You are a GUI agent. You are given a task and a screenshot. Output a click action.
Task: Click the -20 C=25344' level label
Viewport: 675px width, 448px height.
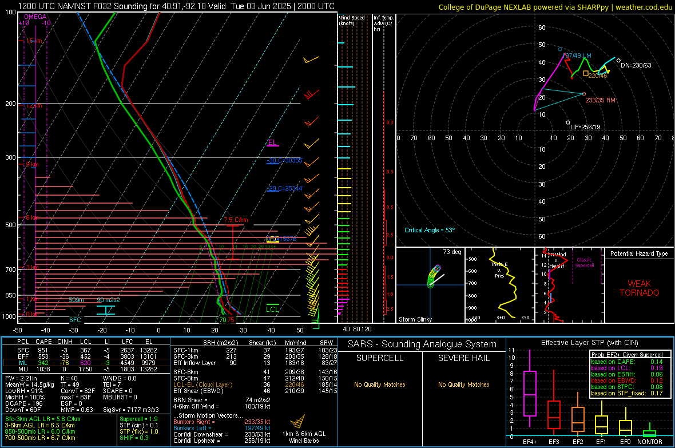285,188
